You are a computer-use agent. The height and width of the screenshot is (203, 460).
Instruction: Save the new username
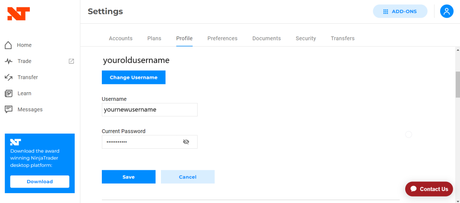[129, 177]
